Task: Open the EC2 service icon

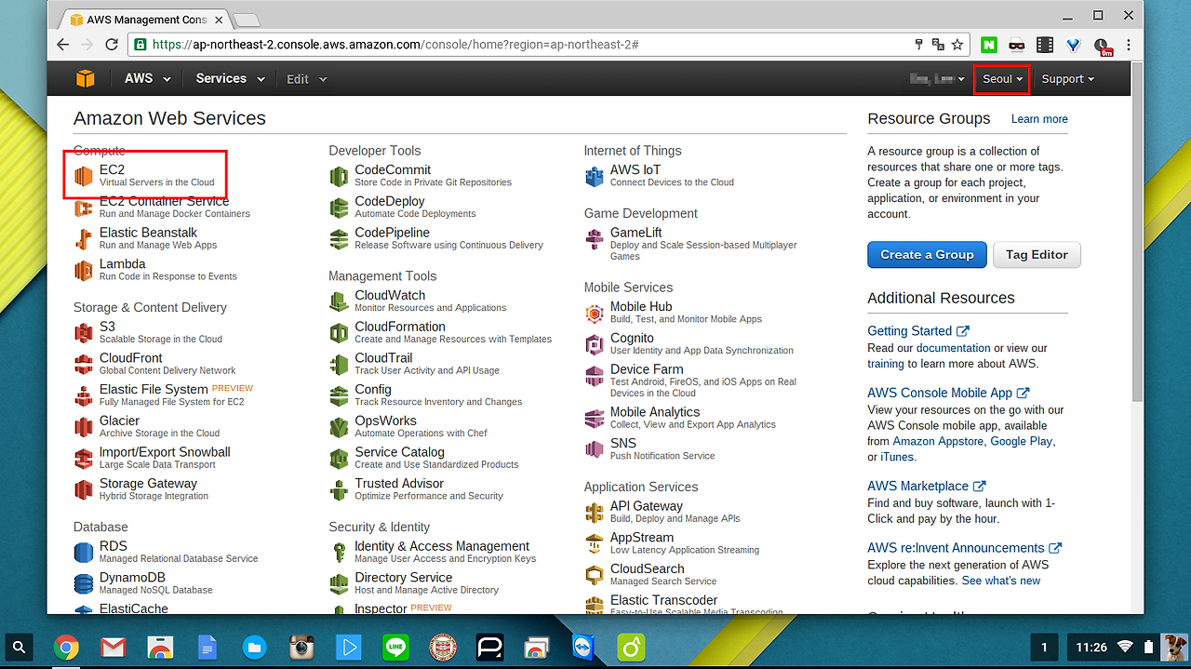Action: [84, 176]
